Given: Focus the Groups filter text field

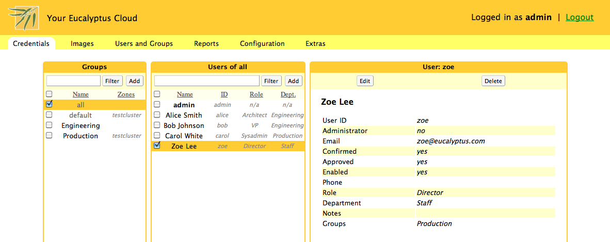Looking at the screenshot, I should [x=73, y=81].
